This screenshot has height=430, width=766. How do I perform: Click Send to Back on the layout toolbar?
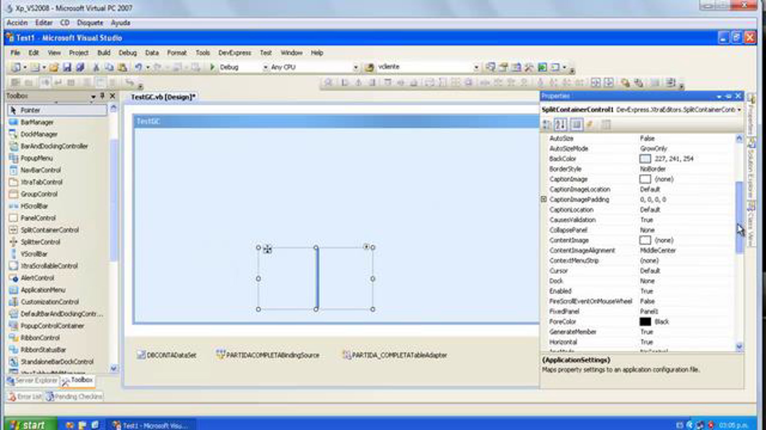pyautogui.click(x=638, y=82)
